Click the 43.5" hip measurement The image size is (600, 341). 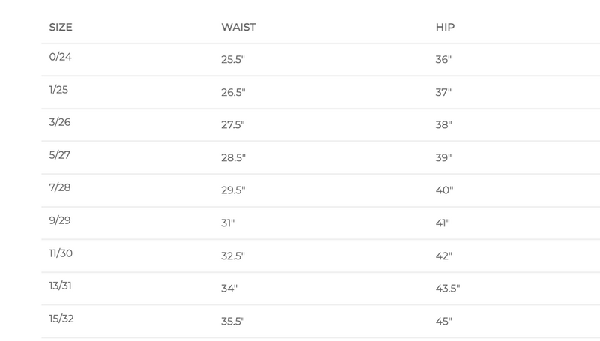coord(448,289)
